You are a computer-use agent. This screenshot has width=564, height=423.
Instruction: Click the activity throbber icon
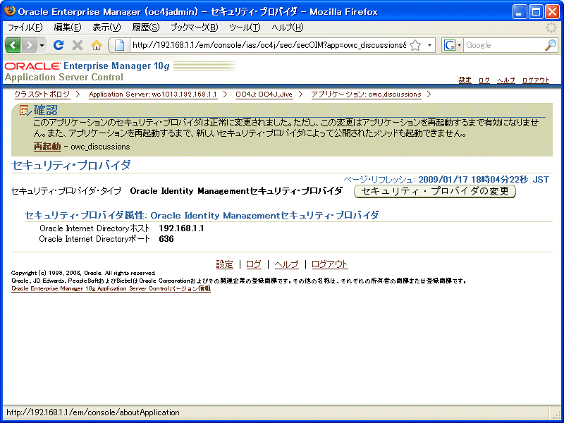(x=551, y=27)
